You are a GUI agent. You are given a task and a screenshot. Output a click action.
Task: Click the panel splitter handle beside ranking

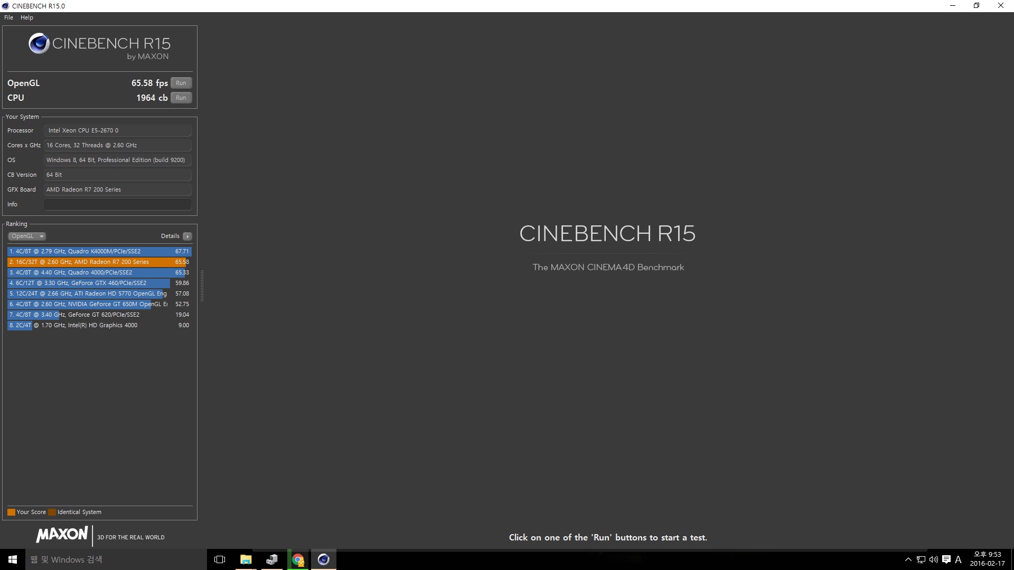[202, 286]
